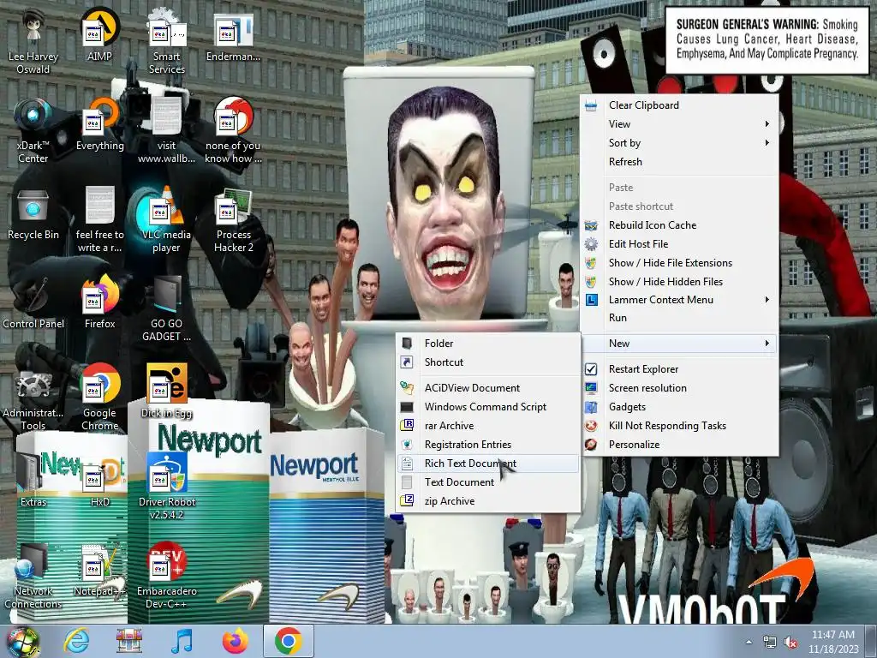This screenshot has height=658, width=877.
Task: Open the music note taskbar app
Action: [182, 642]
